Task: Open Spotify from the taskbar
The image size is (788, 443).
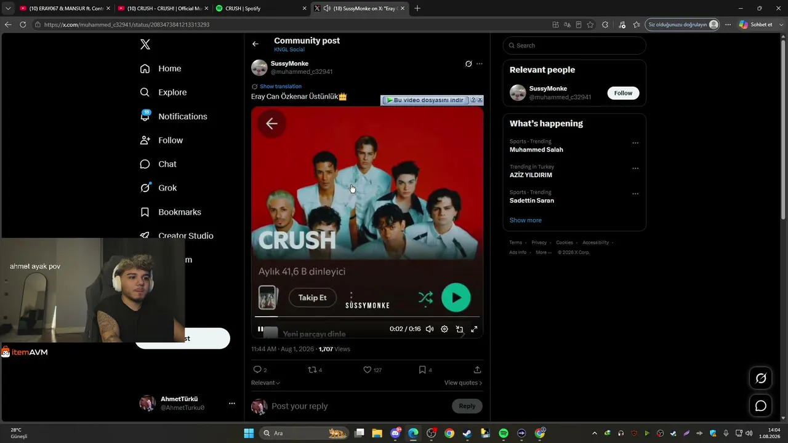Action: pyautogui.click(x=504, y=433)
